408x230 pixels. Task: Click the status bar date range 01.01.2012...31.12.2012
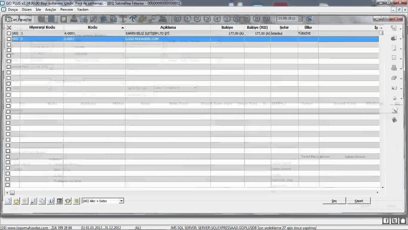(101, 228)
